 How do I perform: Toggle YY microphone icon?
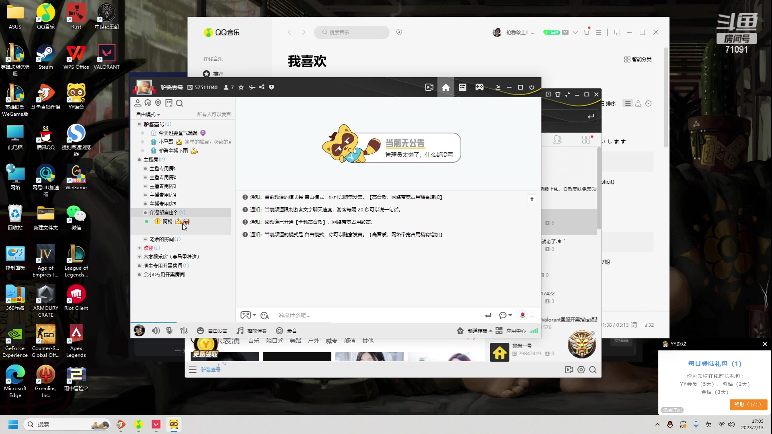169,331
